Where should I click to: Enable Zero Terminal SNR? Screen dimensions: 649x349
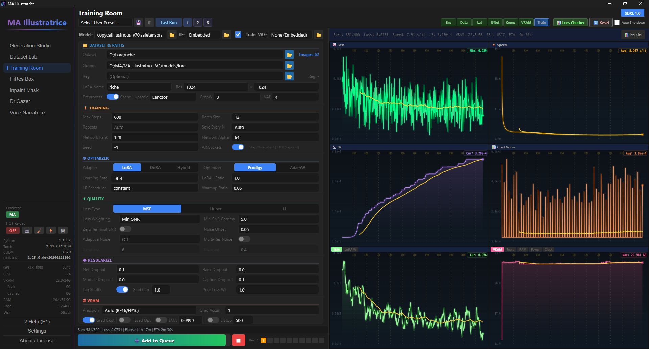tap(125, 229)
